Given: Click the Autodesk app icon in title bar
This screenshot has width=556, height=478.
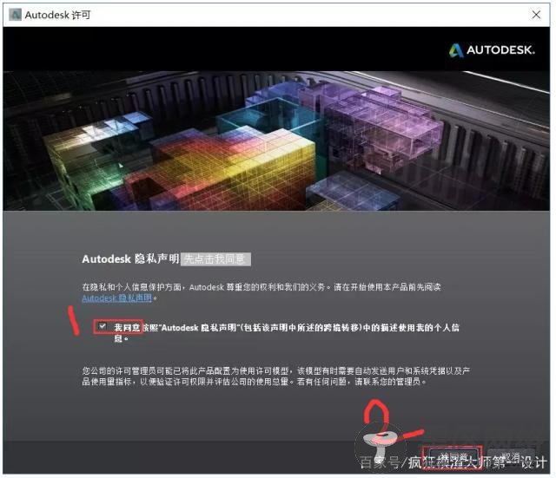Looking at the screenshot, I should click(x=15, y=15).
